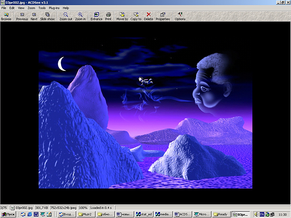Go to the Previous image
Screen dimensions: 291x218
(22, 16)
